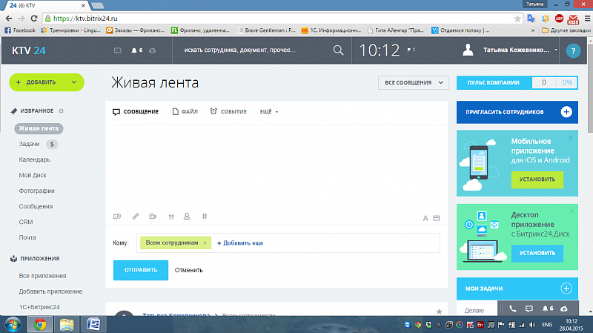
Task: Open Company Pulse (Пульс компании) widget
Action: [517, 82]
